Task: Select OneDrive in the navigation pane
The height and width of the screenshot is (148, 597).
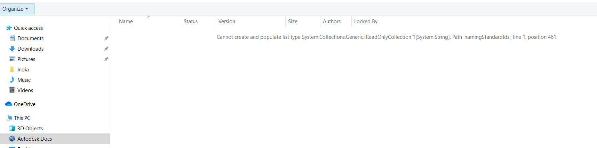Action: coord(25,104)
